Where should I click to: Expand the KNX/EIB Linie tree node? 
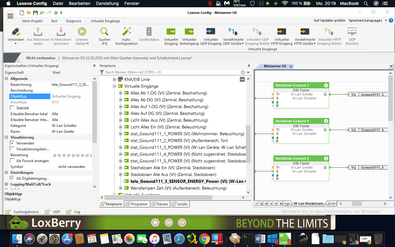click(x=114, y=80)
